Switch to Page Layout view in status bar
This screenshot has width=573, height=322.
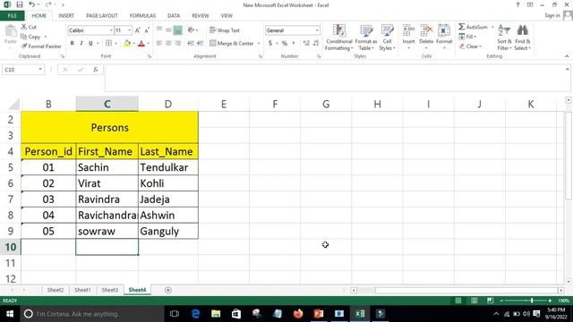[474, 301]
